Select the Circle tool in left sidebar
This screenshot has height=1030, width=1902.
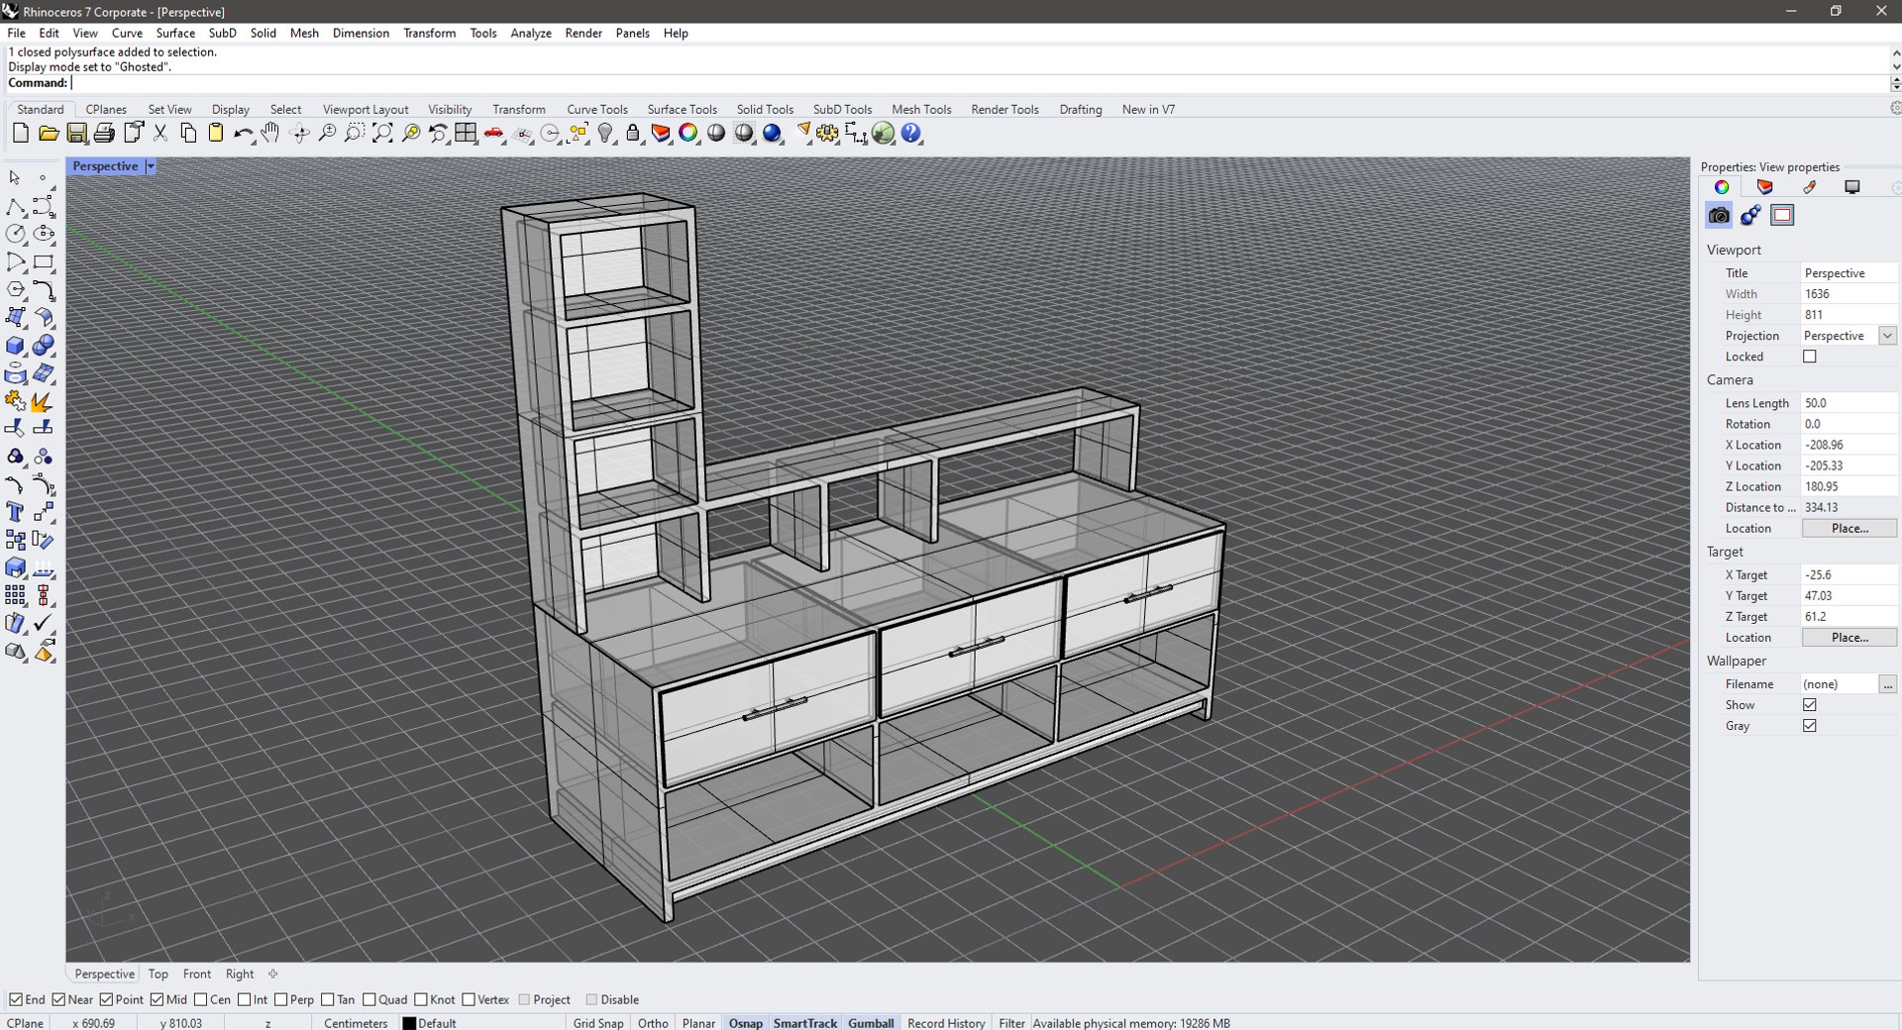tap(16, 235)
